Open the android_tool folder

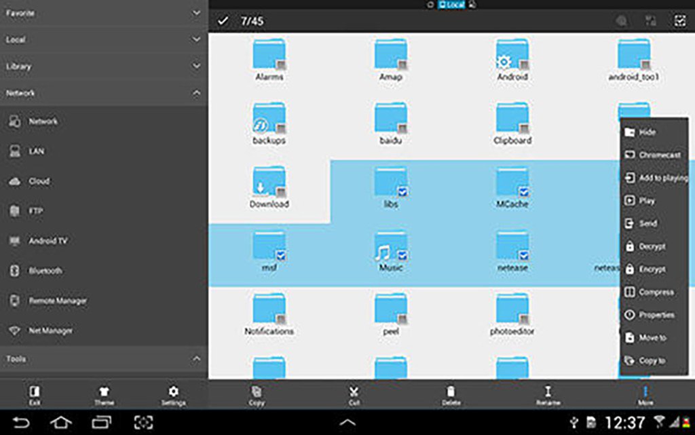(634, 60)
